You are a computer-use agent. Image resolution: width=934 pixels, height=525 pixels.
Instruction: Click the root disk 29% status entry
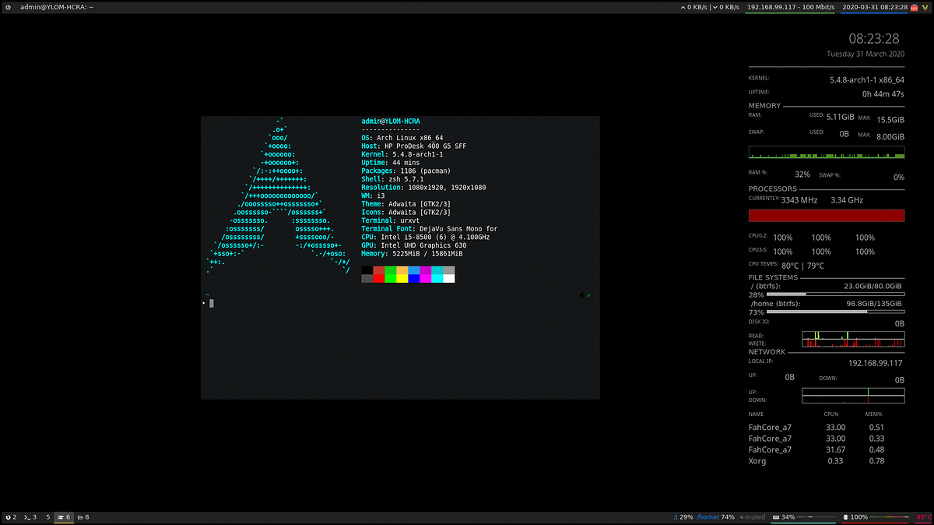click(683, 517)
